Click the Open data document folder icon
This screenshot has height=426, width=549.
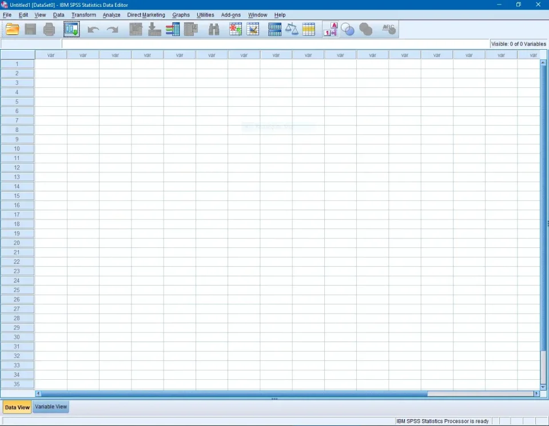click(x=13, y=29)
